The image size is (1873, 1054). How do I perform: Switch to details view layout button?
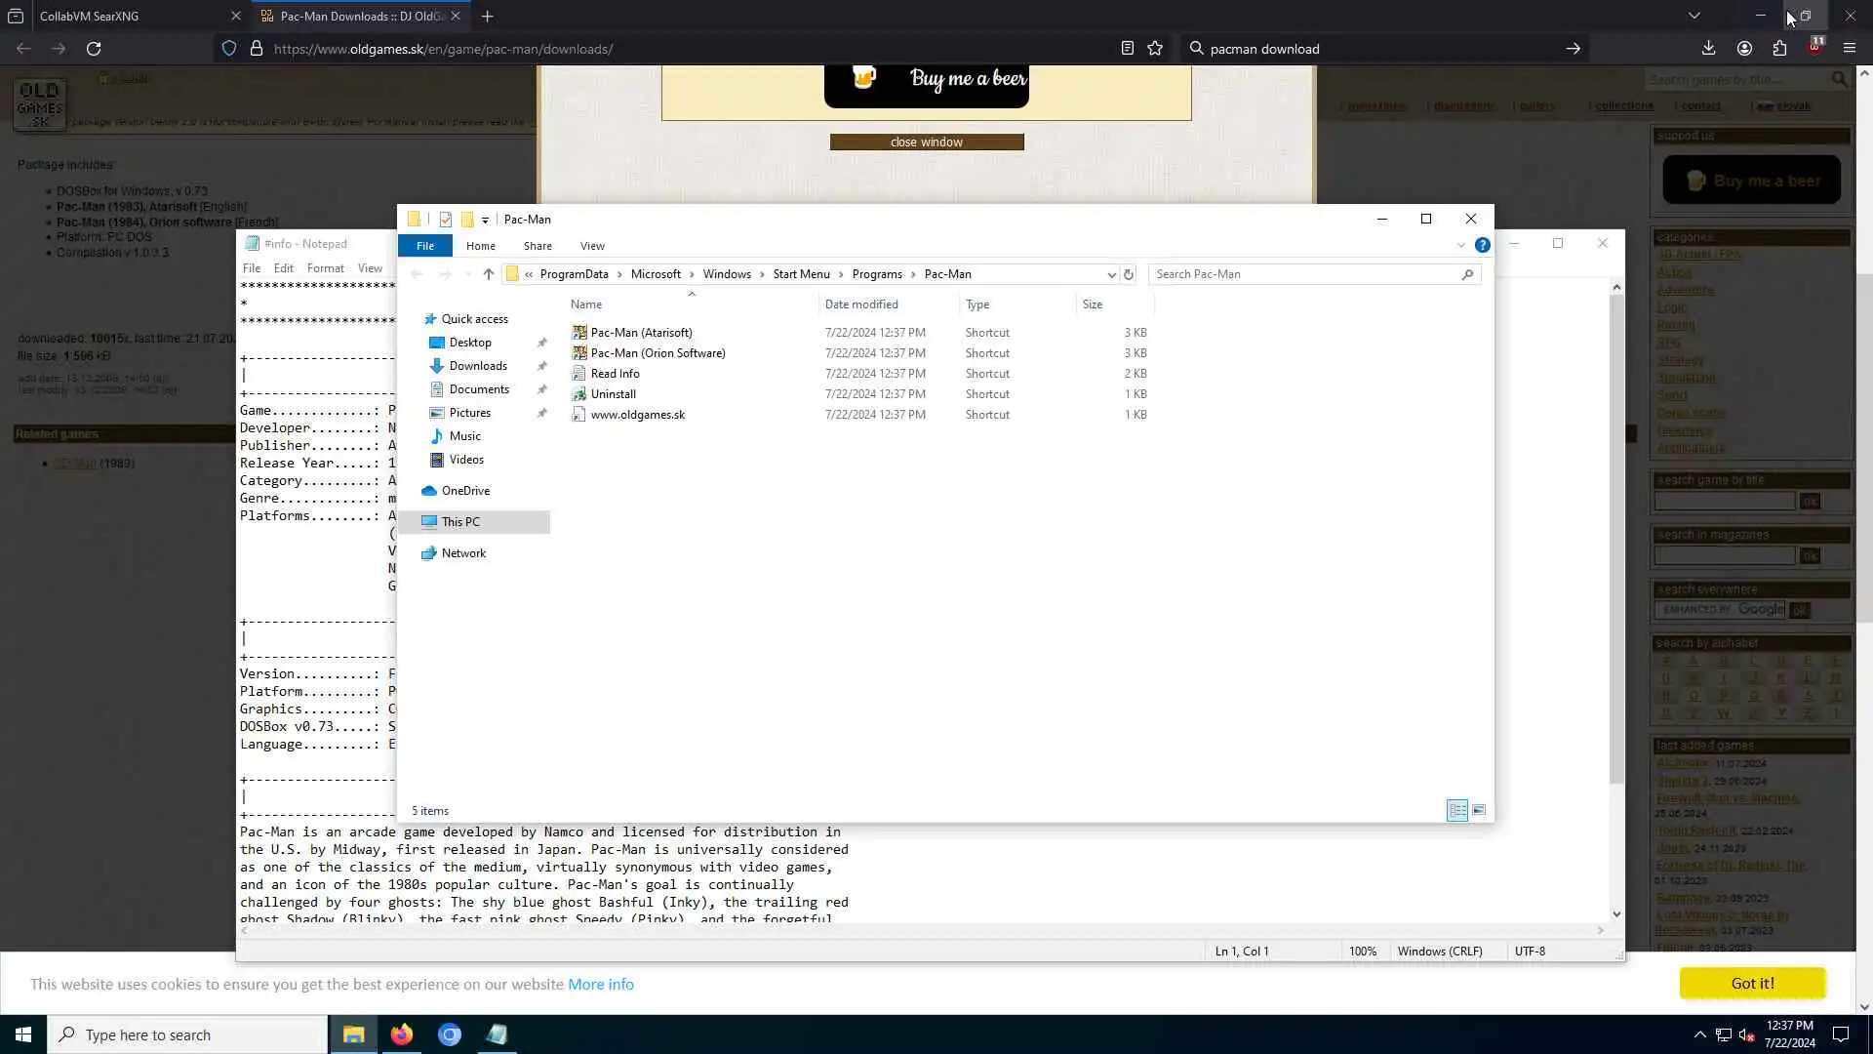pyautogui.click(x=1457, y=811)
